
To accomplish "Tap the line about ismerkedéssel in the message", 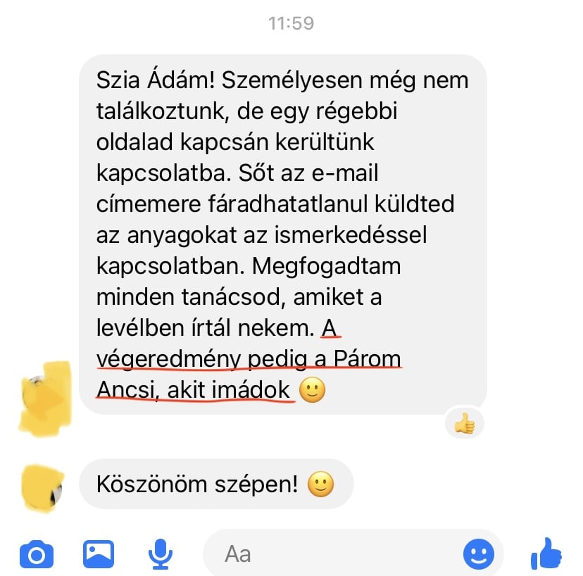I will 261,235.
